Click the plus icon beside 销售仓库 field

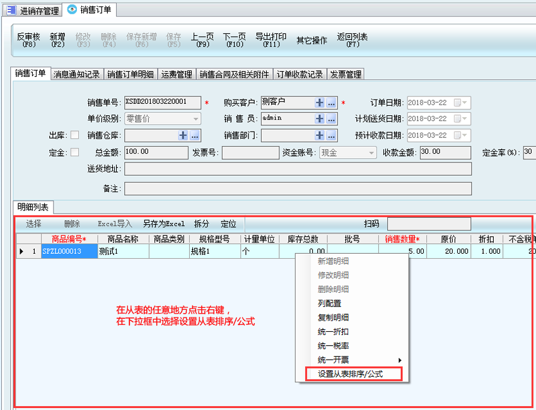(183, 135)
